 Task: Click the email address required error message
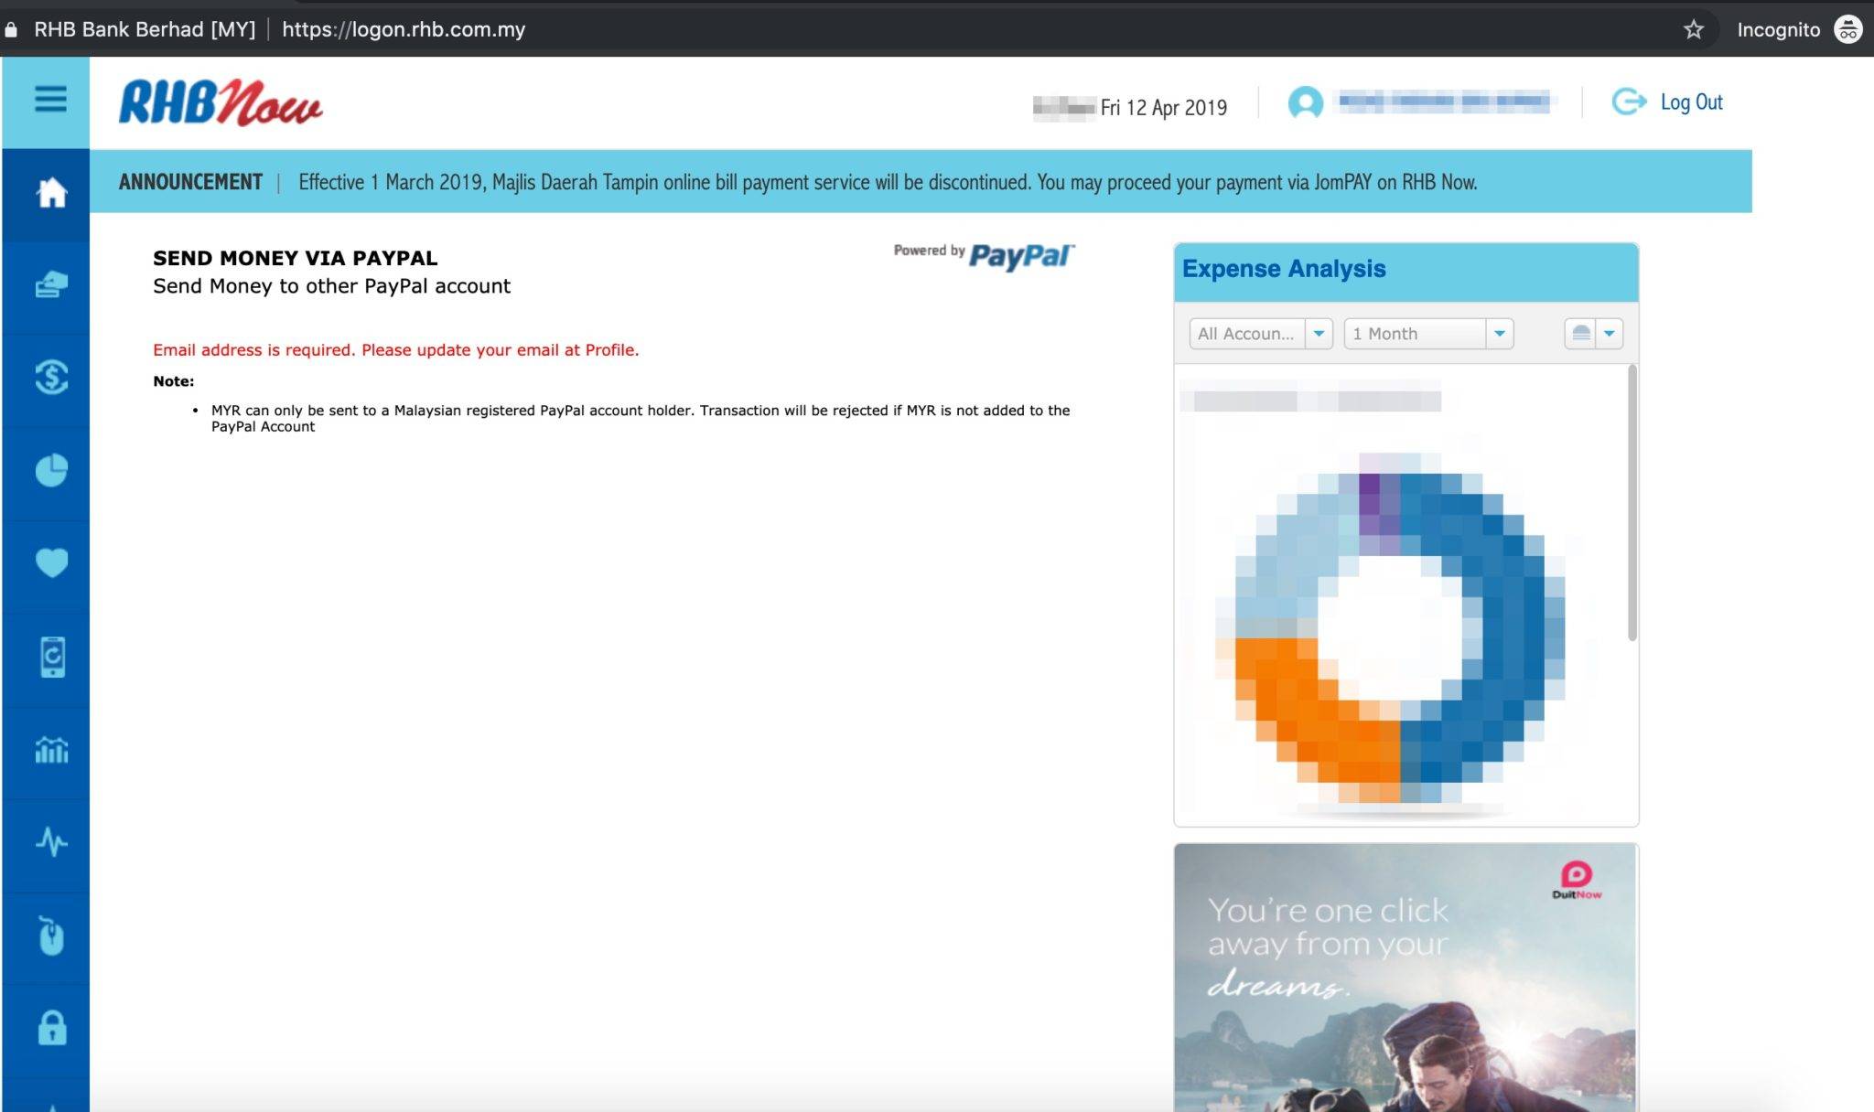click(x=395, y=349)
